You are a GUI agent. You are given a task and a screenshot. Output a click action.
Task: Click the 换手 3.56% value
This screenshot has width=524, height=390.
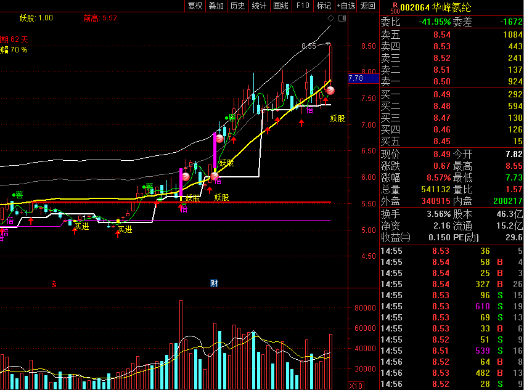tap(439, 214)
